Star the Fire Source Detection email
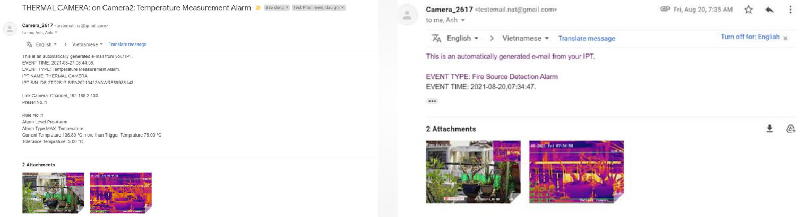 tap(748, 10)
